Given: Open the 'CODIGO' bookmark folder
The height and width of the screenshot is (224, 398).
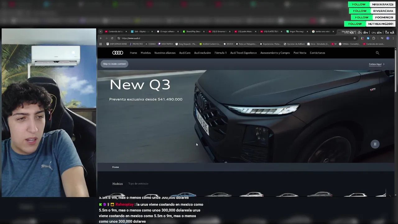Looking at the screenshot, I should pyautogui.click(x=150, y=44).
